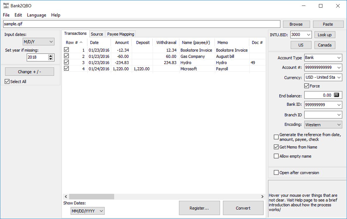Screen dimensions: 347x219
Task: Increase the year with the up spinner arrow
Action: click(51, 56)
